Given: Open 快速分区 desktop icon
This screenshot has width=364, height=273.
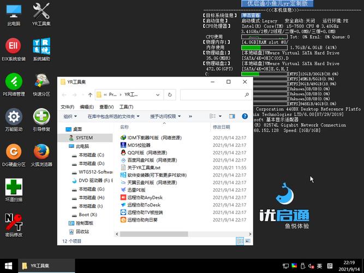Looking at the screenshot, I should [41, 85].
